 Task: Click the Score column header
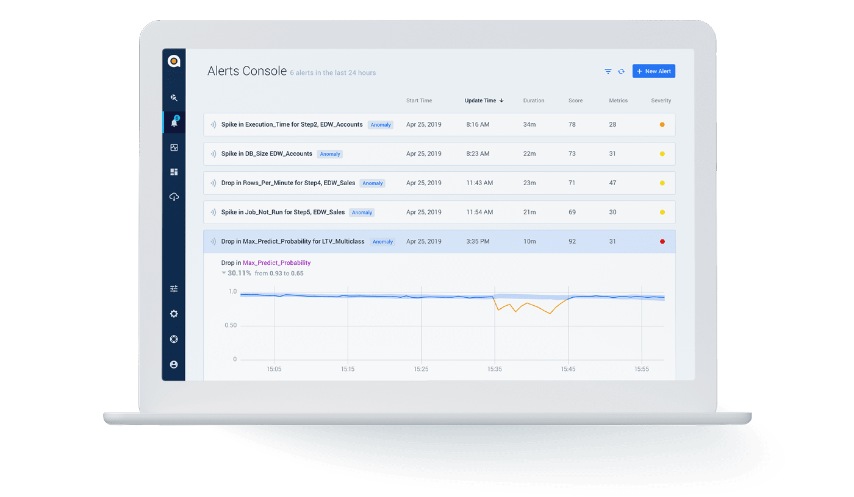[x=575, y=100]
